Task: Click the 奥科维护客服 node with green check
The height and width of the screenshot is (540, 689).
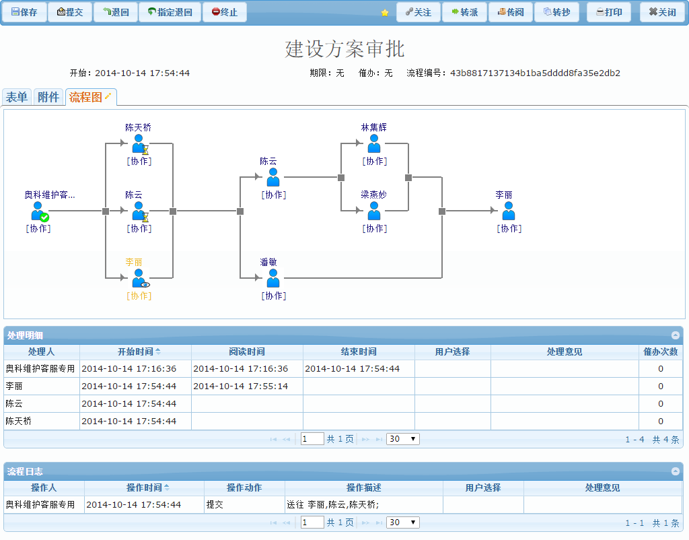Action: click(x=38, y=211)
